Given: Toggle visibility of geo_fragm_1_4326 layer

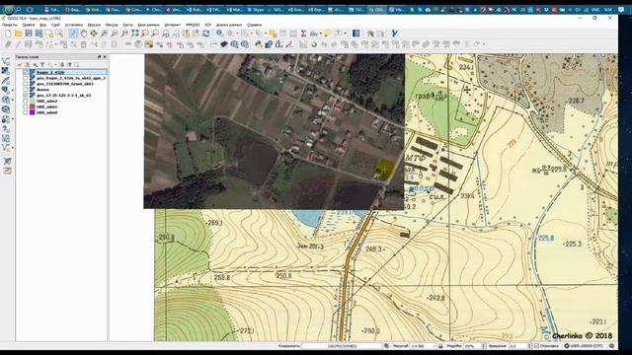Looking at the screenshot, I should (26, 78).
